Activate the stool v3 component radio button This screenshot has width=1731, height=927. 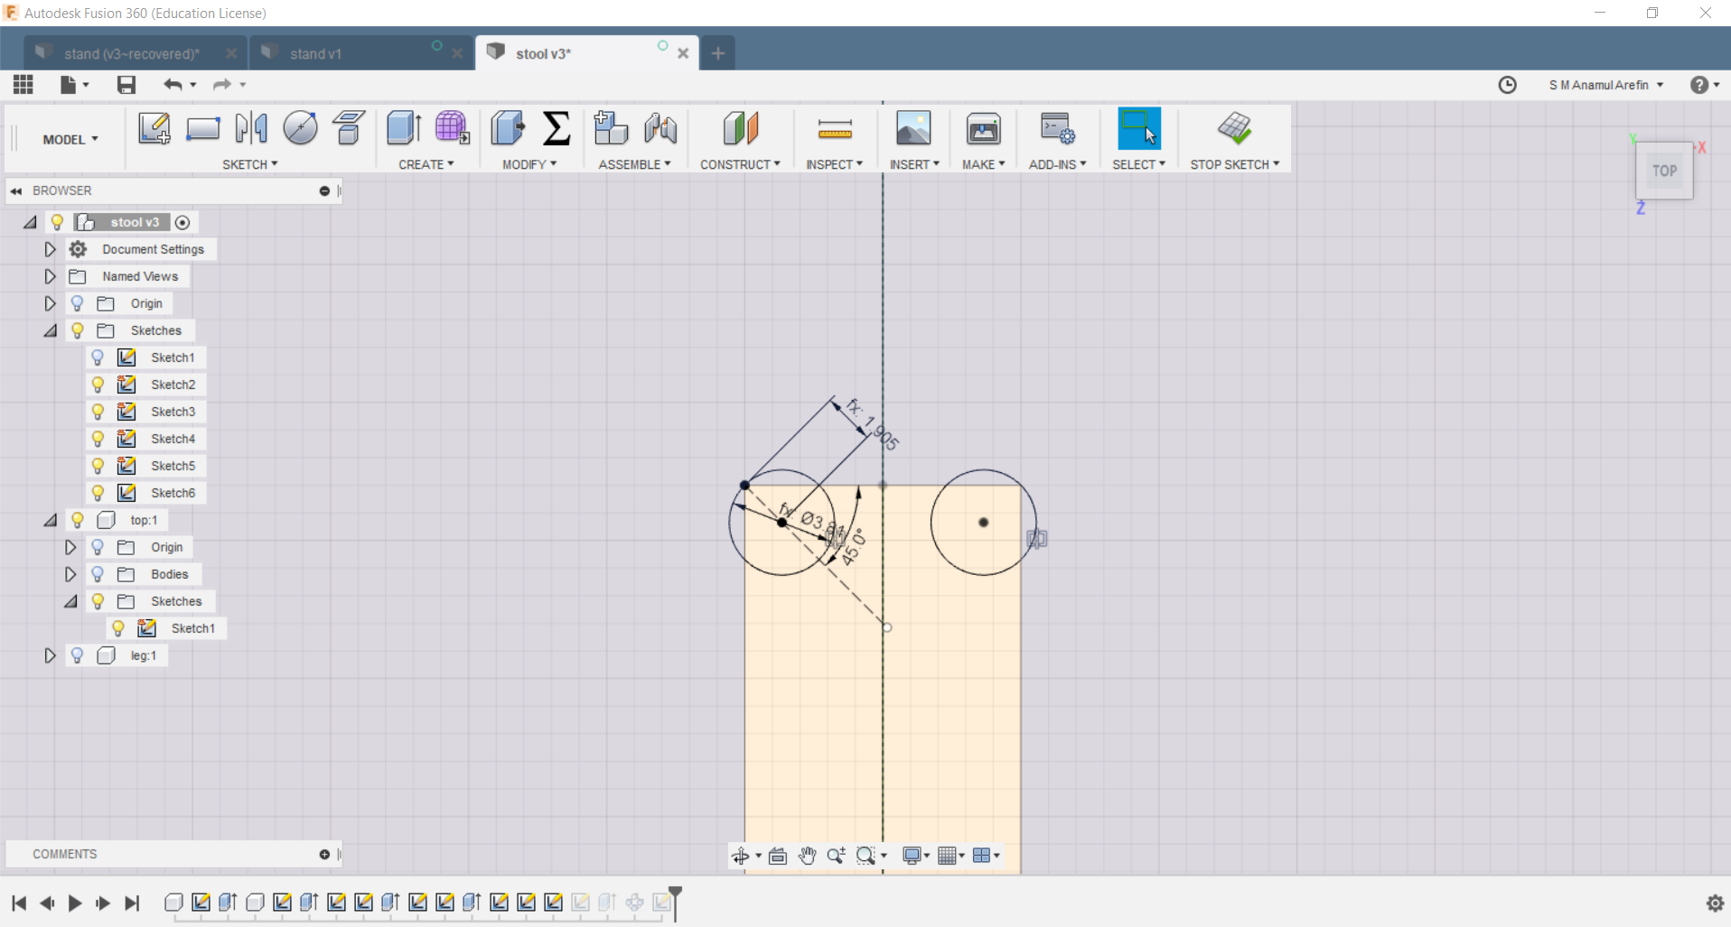click(182, 222)
